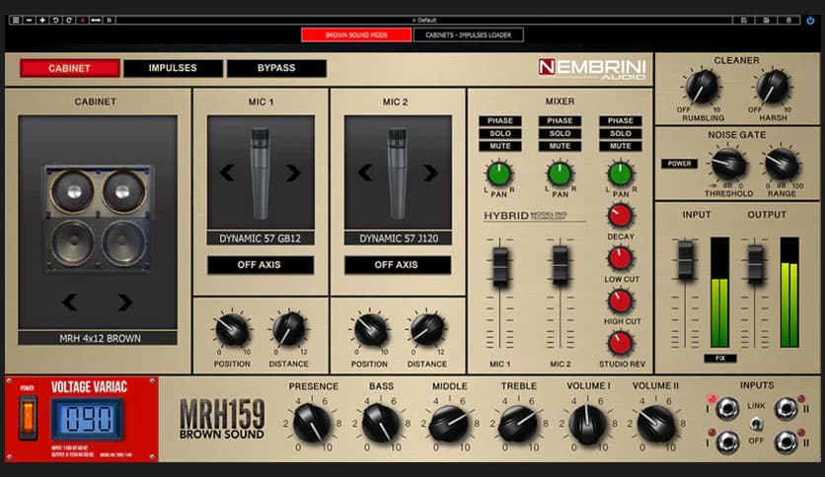
Task: Click the VOLUME I amp knob
Action: point(587,424)
